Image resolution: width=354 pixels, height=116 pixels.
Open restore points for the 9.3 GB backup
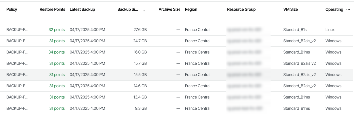coord(57,108)
